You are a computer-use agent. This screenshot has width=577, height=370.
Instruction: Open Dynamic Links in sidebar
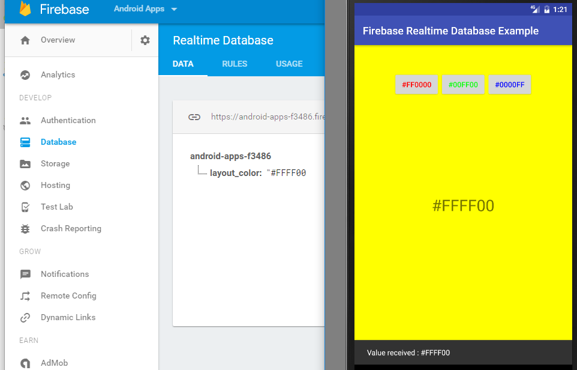tap(68, 317)
